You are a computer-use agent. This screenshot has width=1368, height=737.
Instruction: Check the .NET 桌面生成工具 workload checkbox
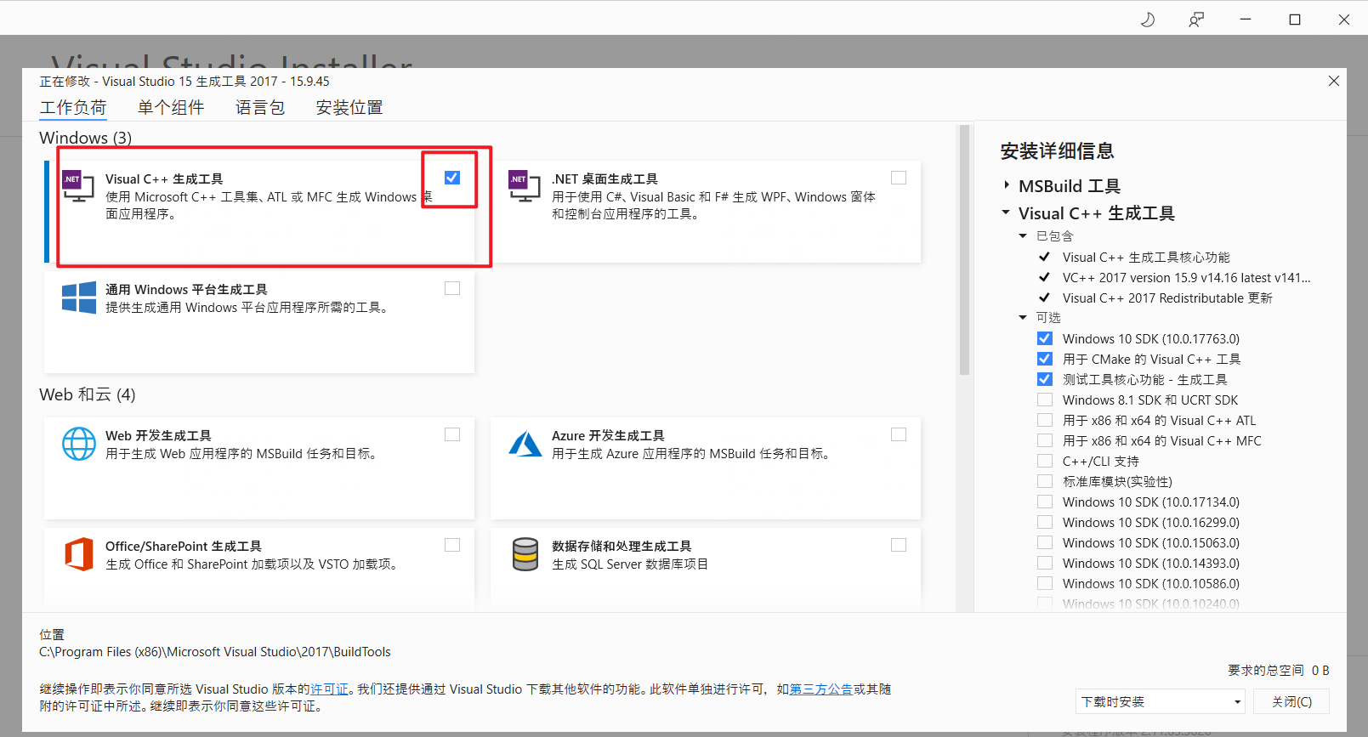(899, 178)
